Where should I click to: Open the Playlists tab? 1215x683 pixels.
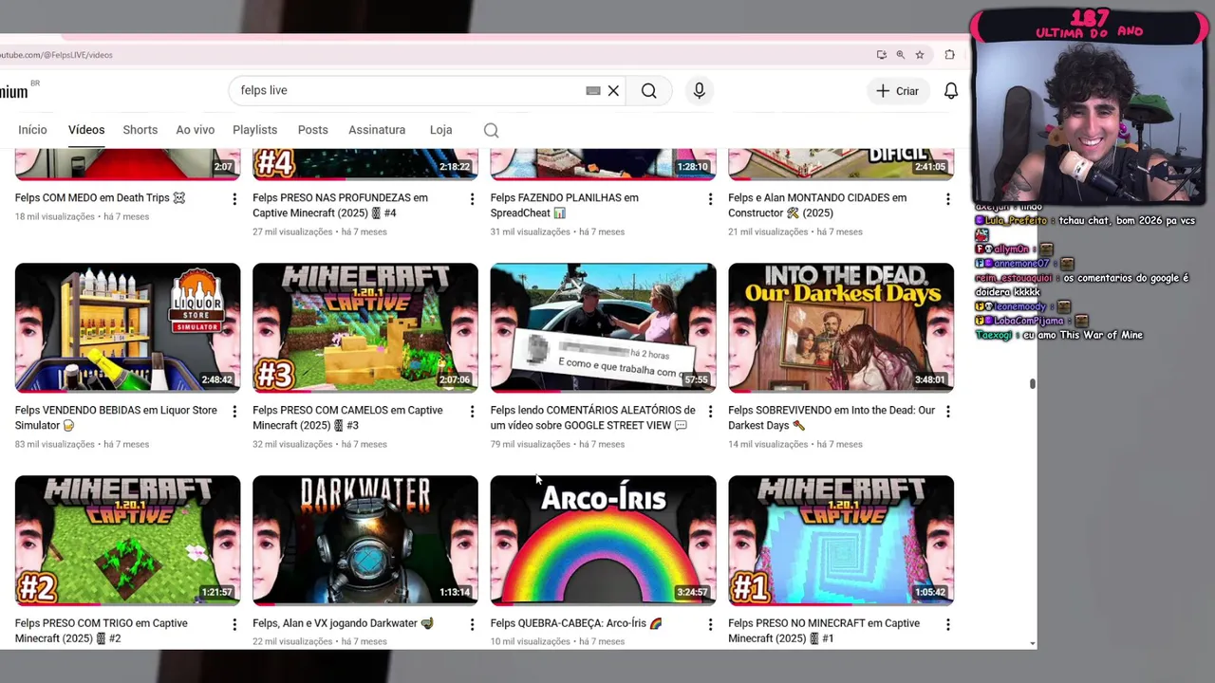click(255, 130)
